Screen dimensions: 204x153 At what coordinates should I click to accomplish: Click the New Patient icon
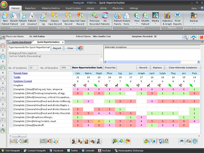[5, 19]
